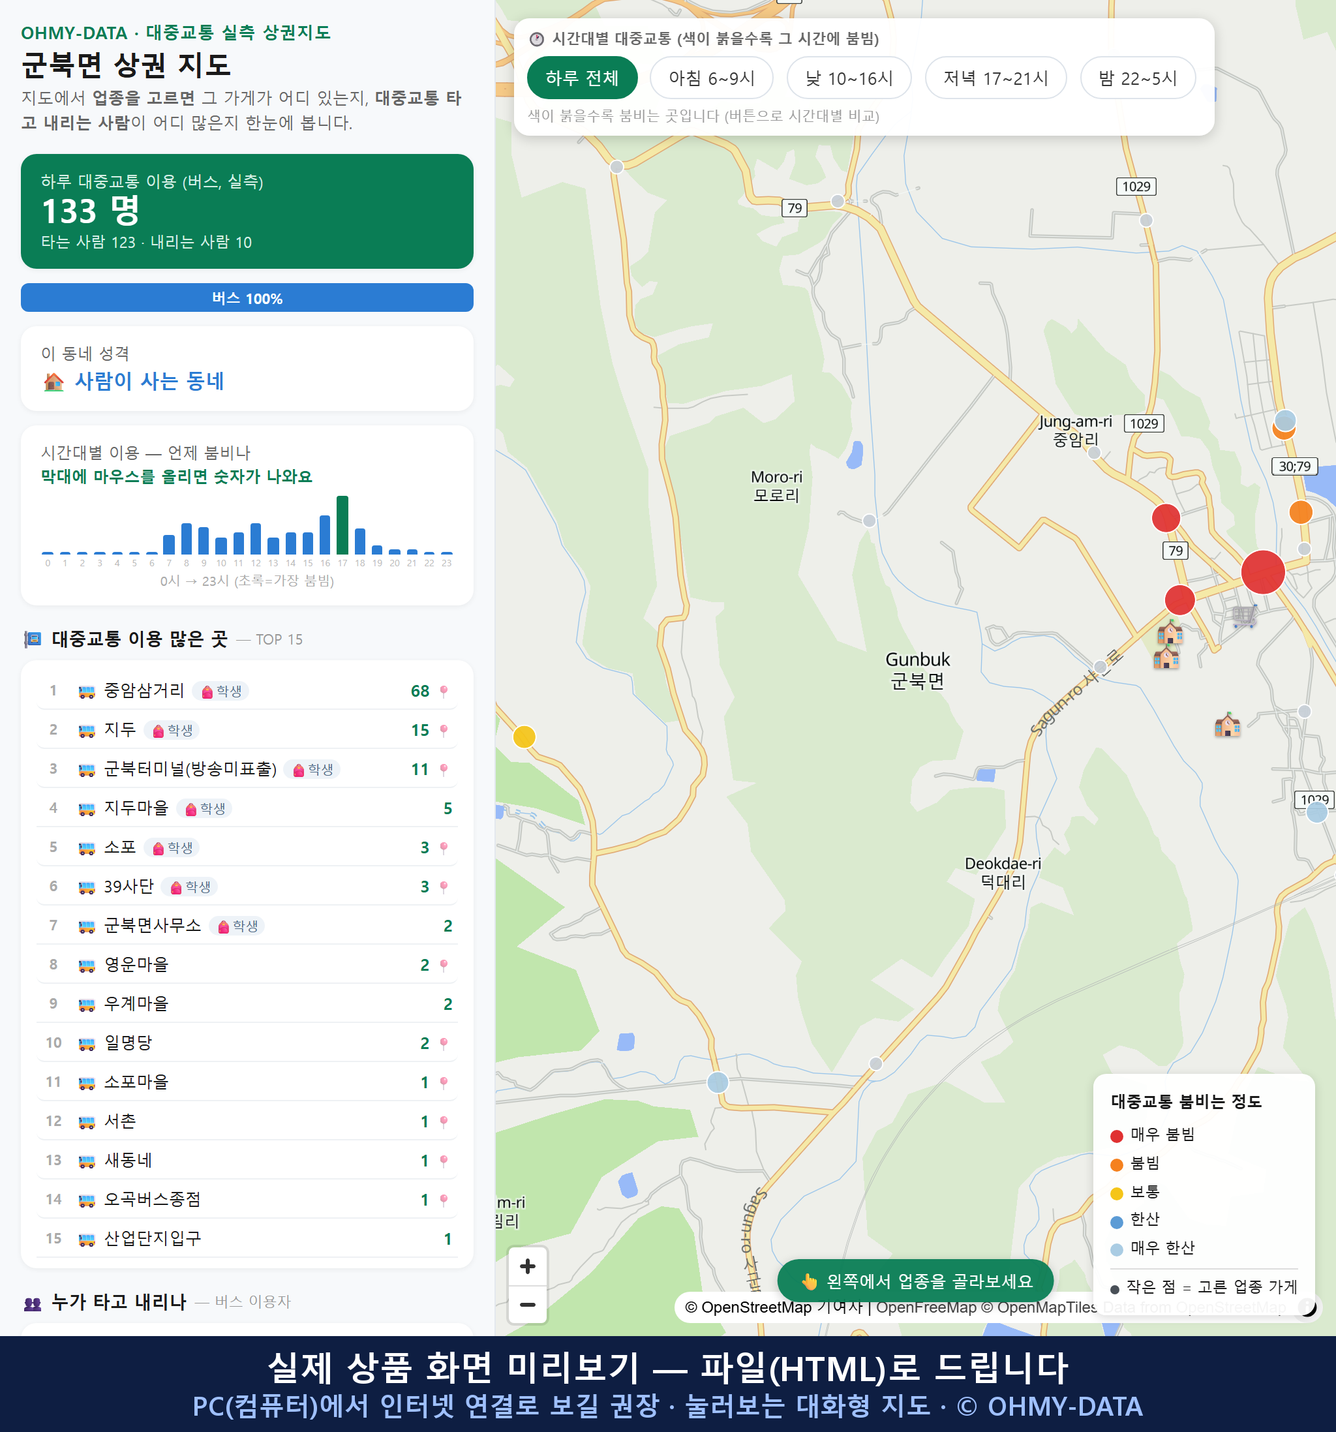Viewport: 1336px width, 1432px height.
Task: Select the 아침 6~9시 time filter
Action: coord(711,78)
